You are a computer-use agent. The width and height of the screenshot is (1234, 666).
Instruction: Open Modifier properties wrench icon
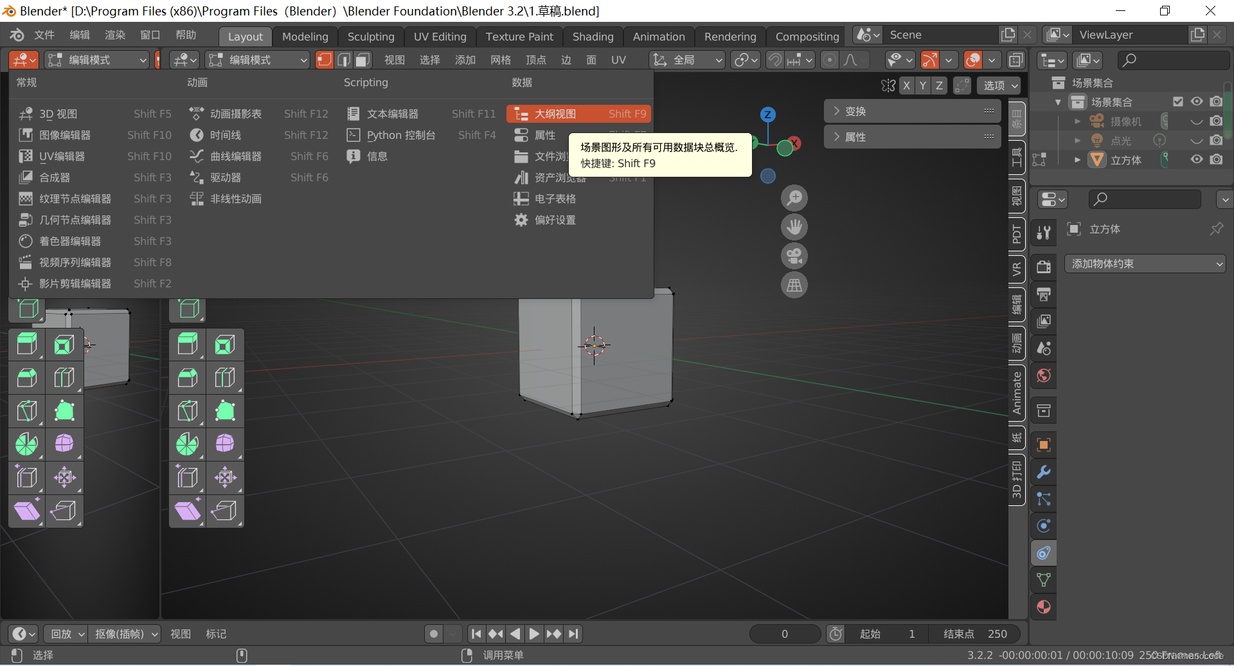(x=1044, y=472)
